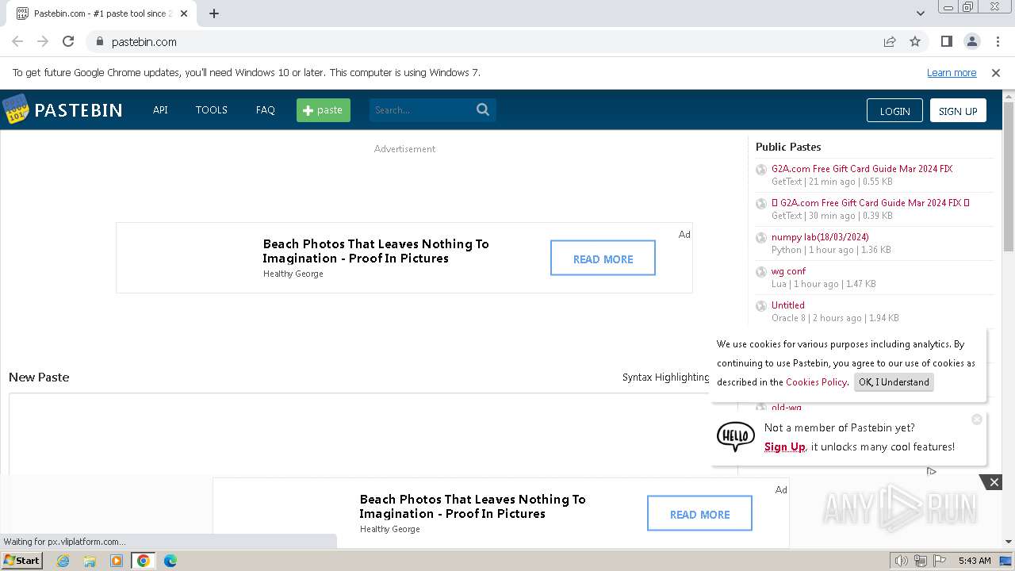
Task: Close the Pastebin browser tab
Action: tap(184, 13)
